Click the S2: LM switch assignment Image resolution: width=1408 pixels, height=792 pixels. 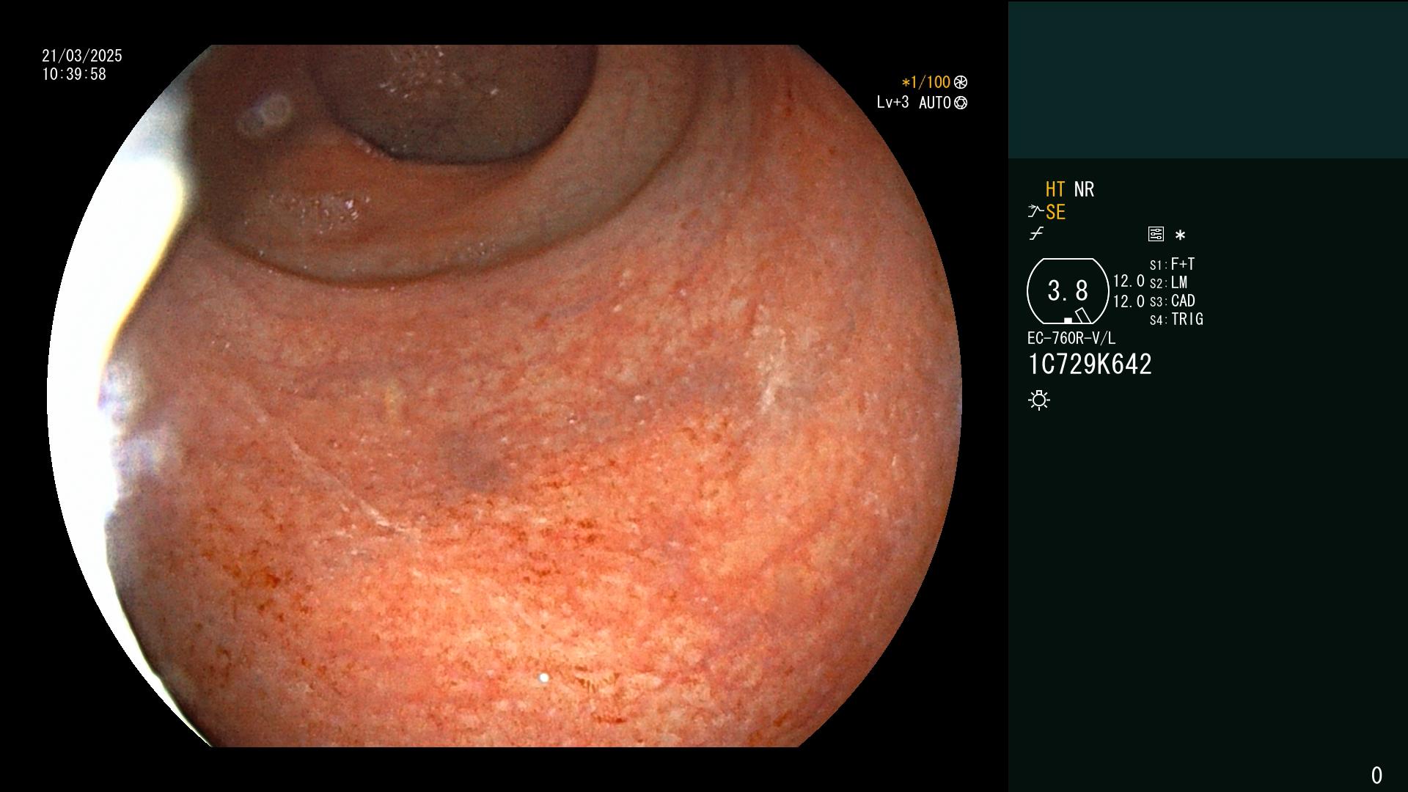point(1168,282)
